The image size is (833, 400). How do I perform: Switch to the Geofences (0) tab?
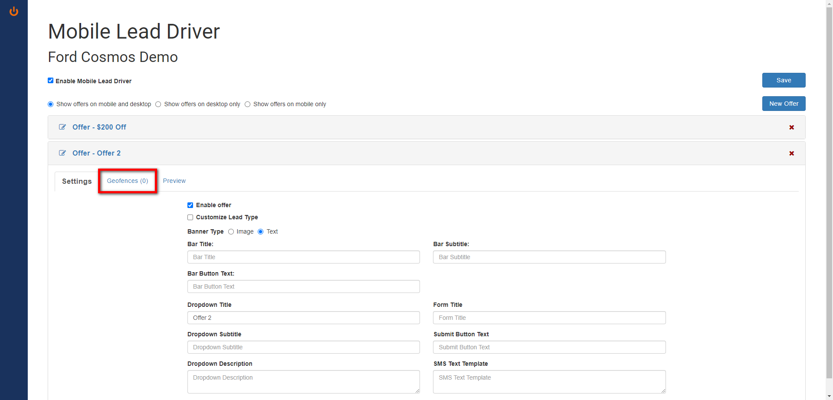coord(128,181)
